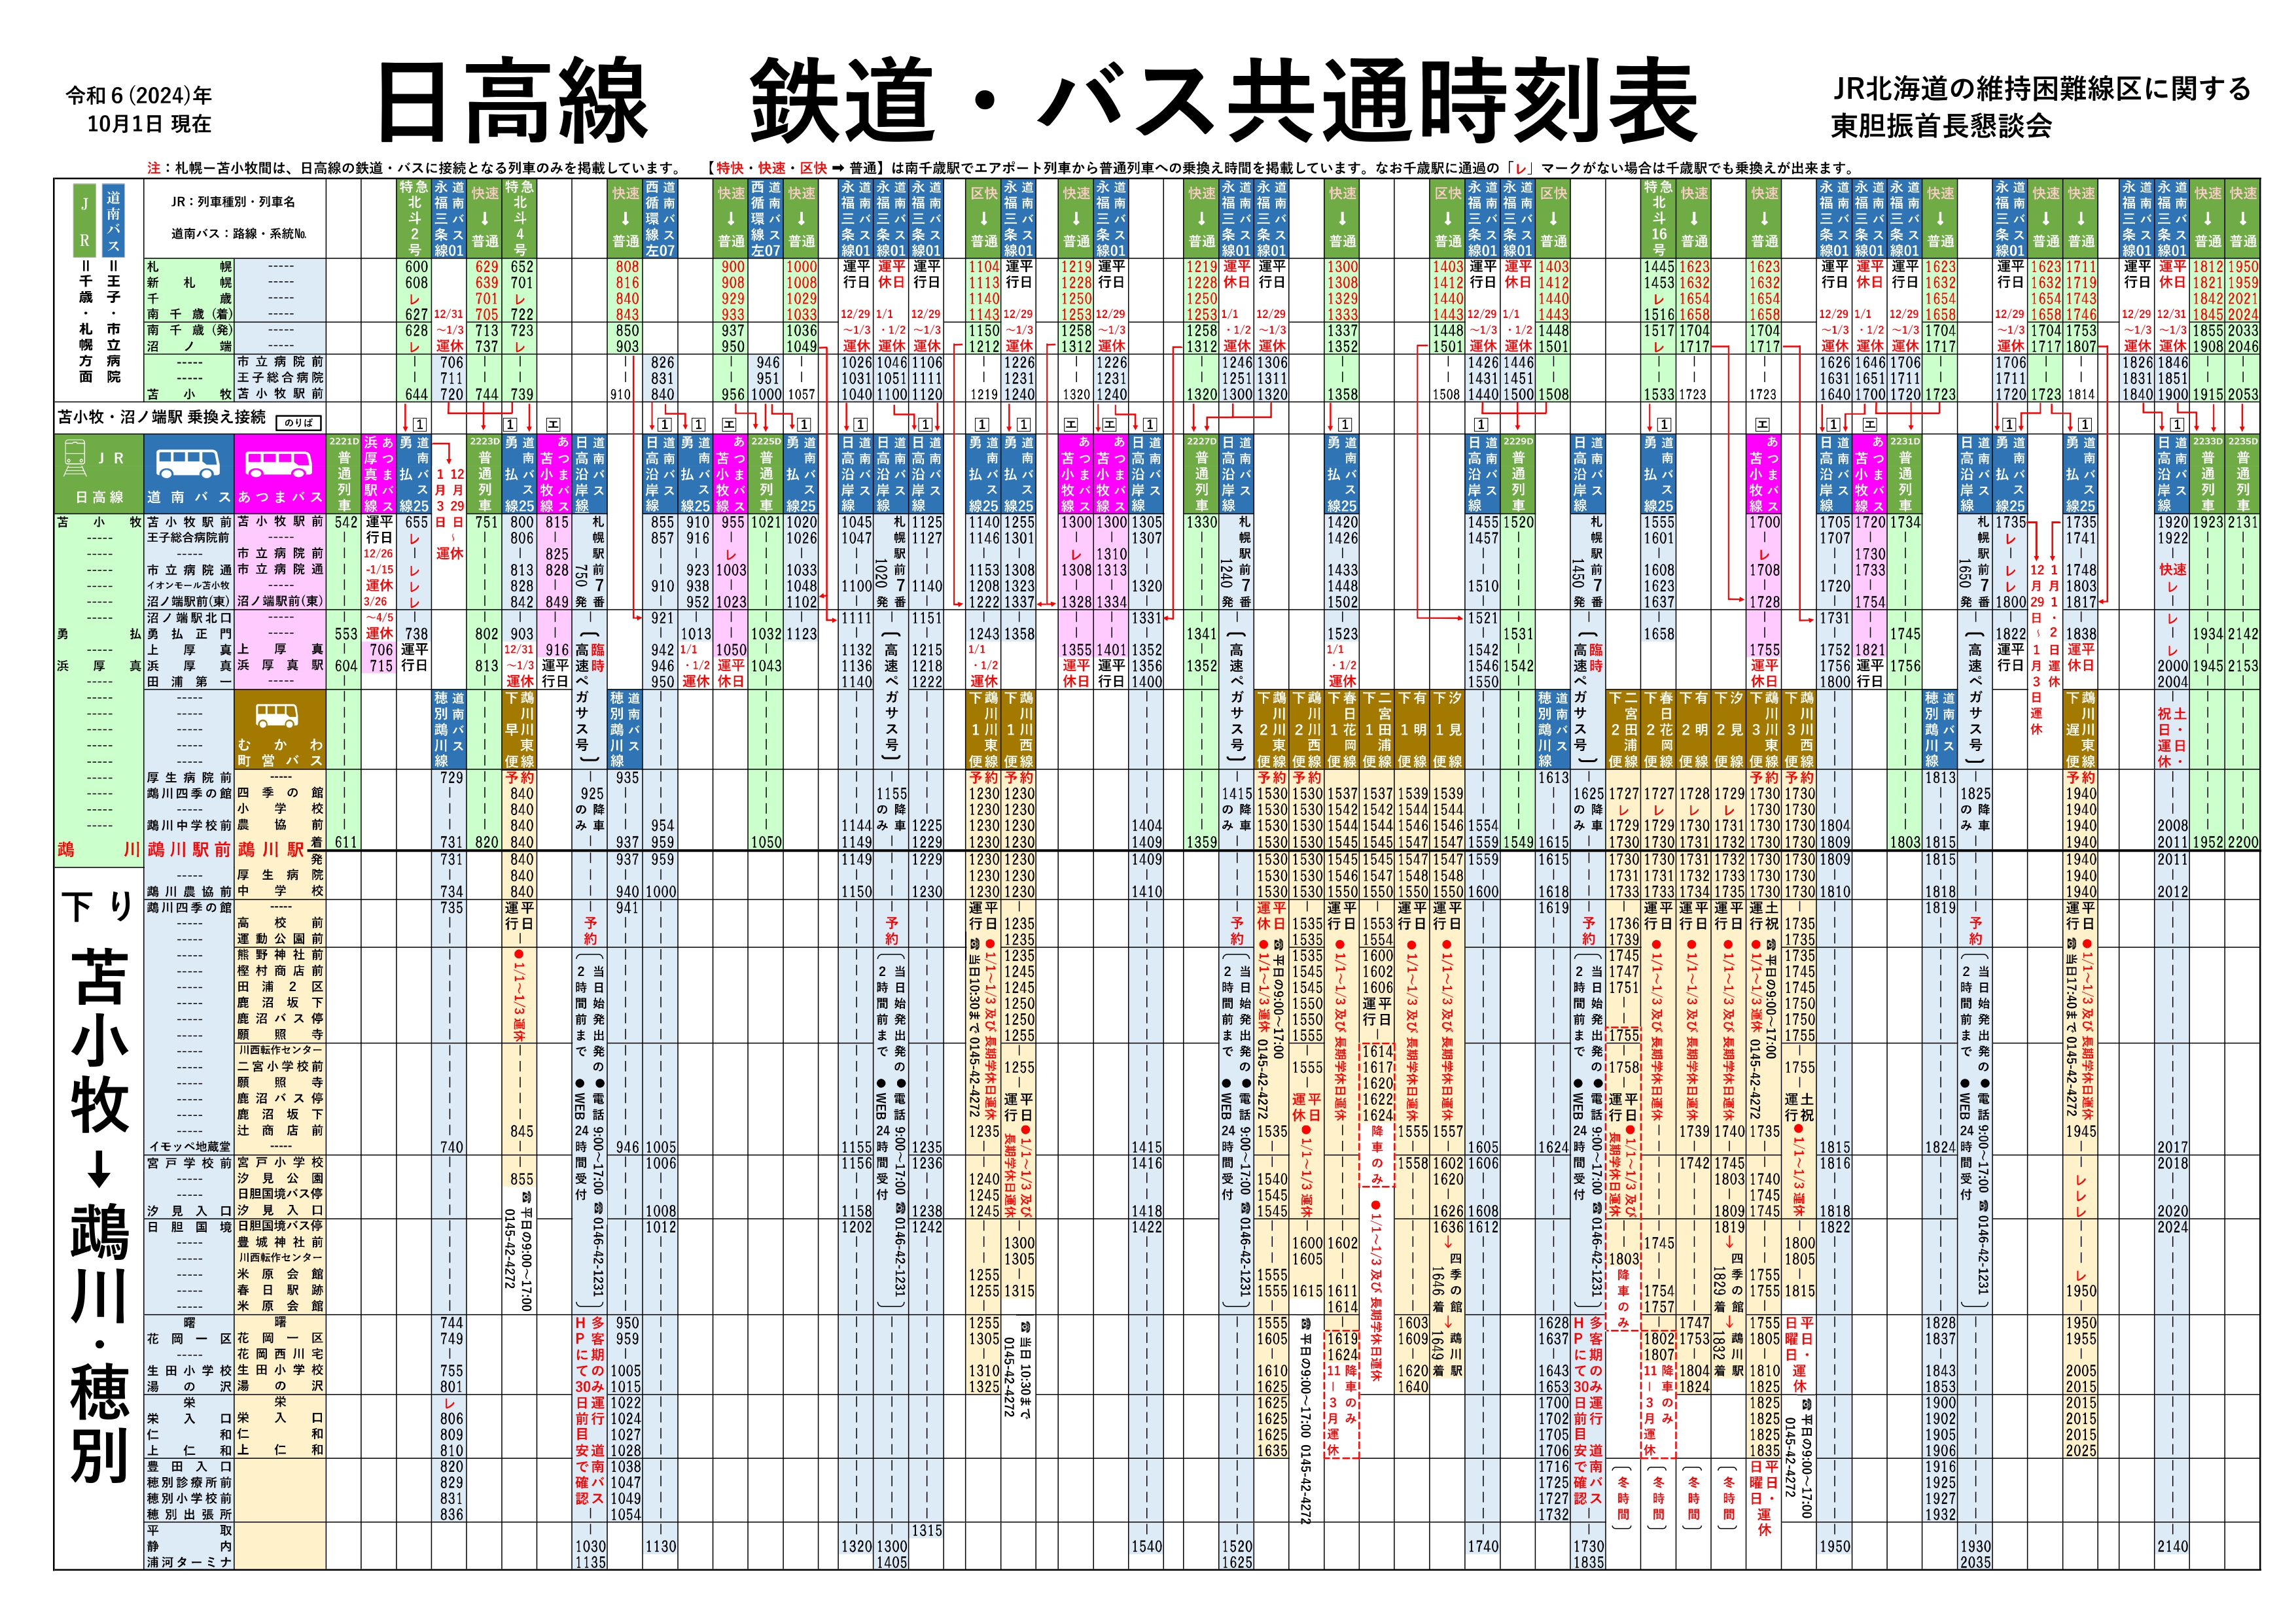Click the 特急北斗4号 column header
Viewport: 2296px width, 1623px height.
[x=520, y=219]
